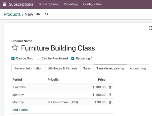Uncheck the Can be Sold checkbox
The height and width of the screenshot is (116, 152).
13,58
